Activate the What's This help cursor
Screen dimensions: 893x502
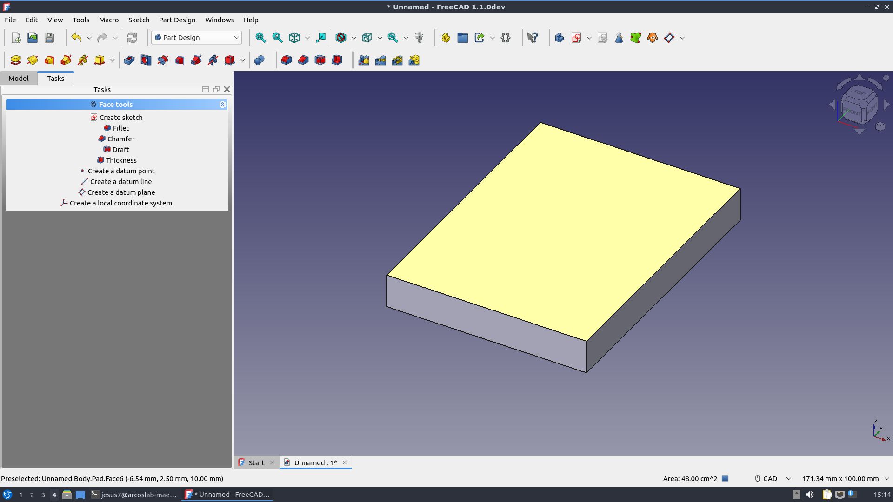533,38
